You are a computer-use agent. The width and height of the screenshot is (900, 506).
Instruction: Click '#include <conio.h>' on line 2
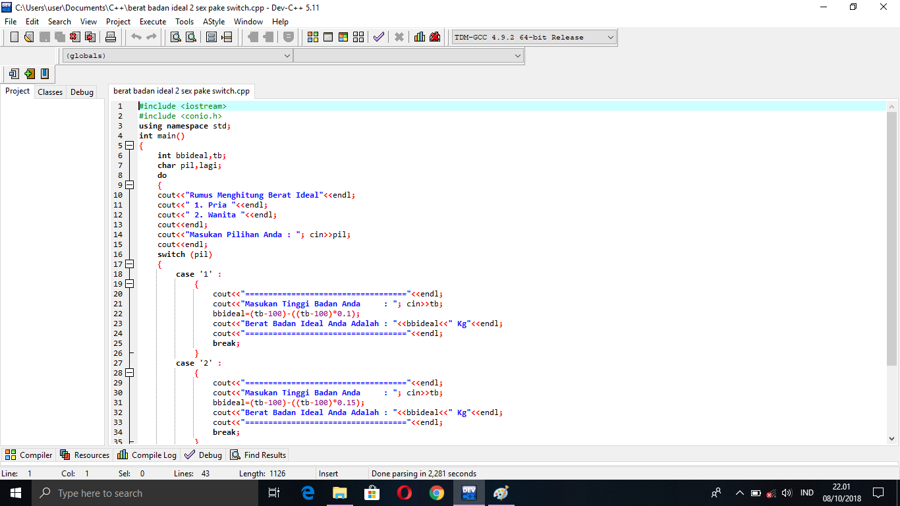(x=180, y=116)
